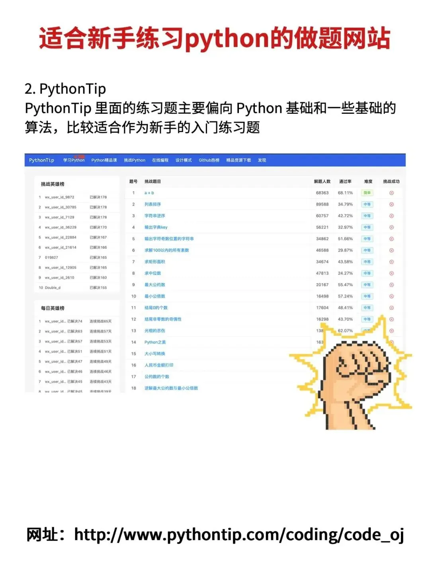Click the red status icon in 最大公约数 row
Image resolution: width=430 pixels, height=574 pixels.
391,285
